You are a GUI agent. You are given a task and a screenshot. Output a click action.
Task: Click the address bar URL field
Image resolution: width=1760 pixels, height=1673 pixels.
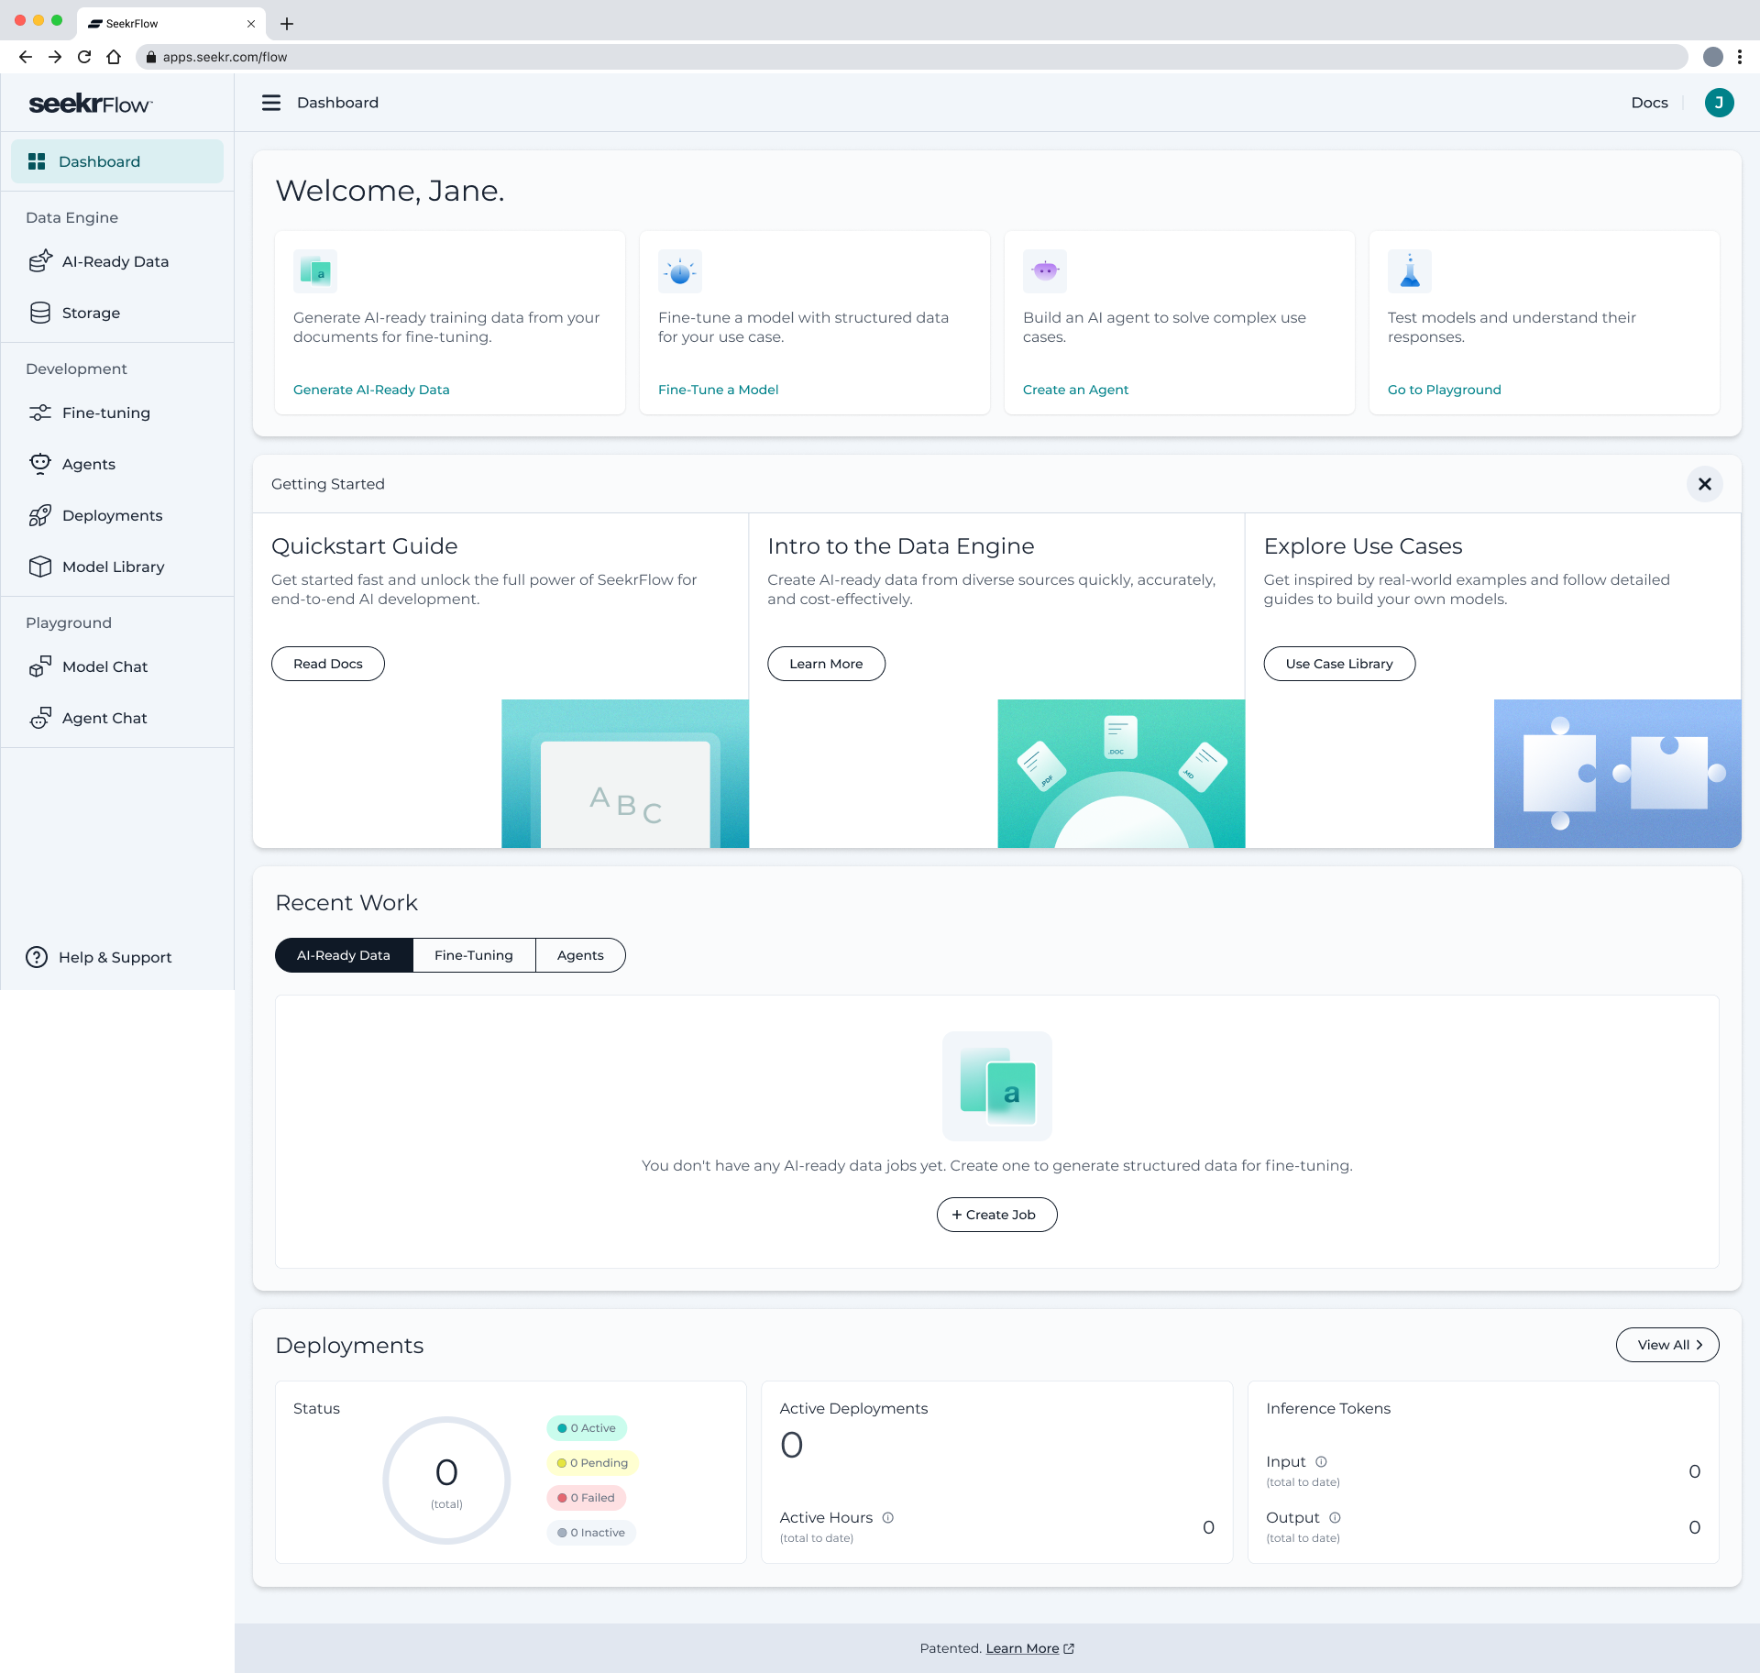tap(911, 57)
